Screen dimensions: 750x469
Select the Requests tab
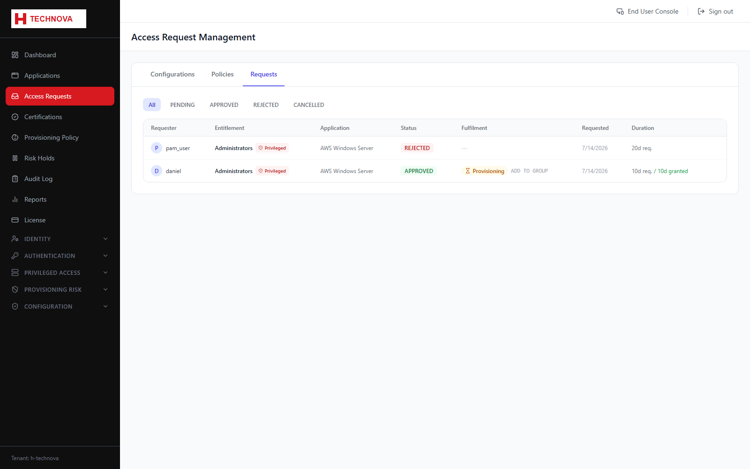(x=263, y=74)
